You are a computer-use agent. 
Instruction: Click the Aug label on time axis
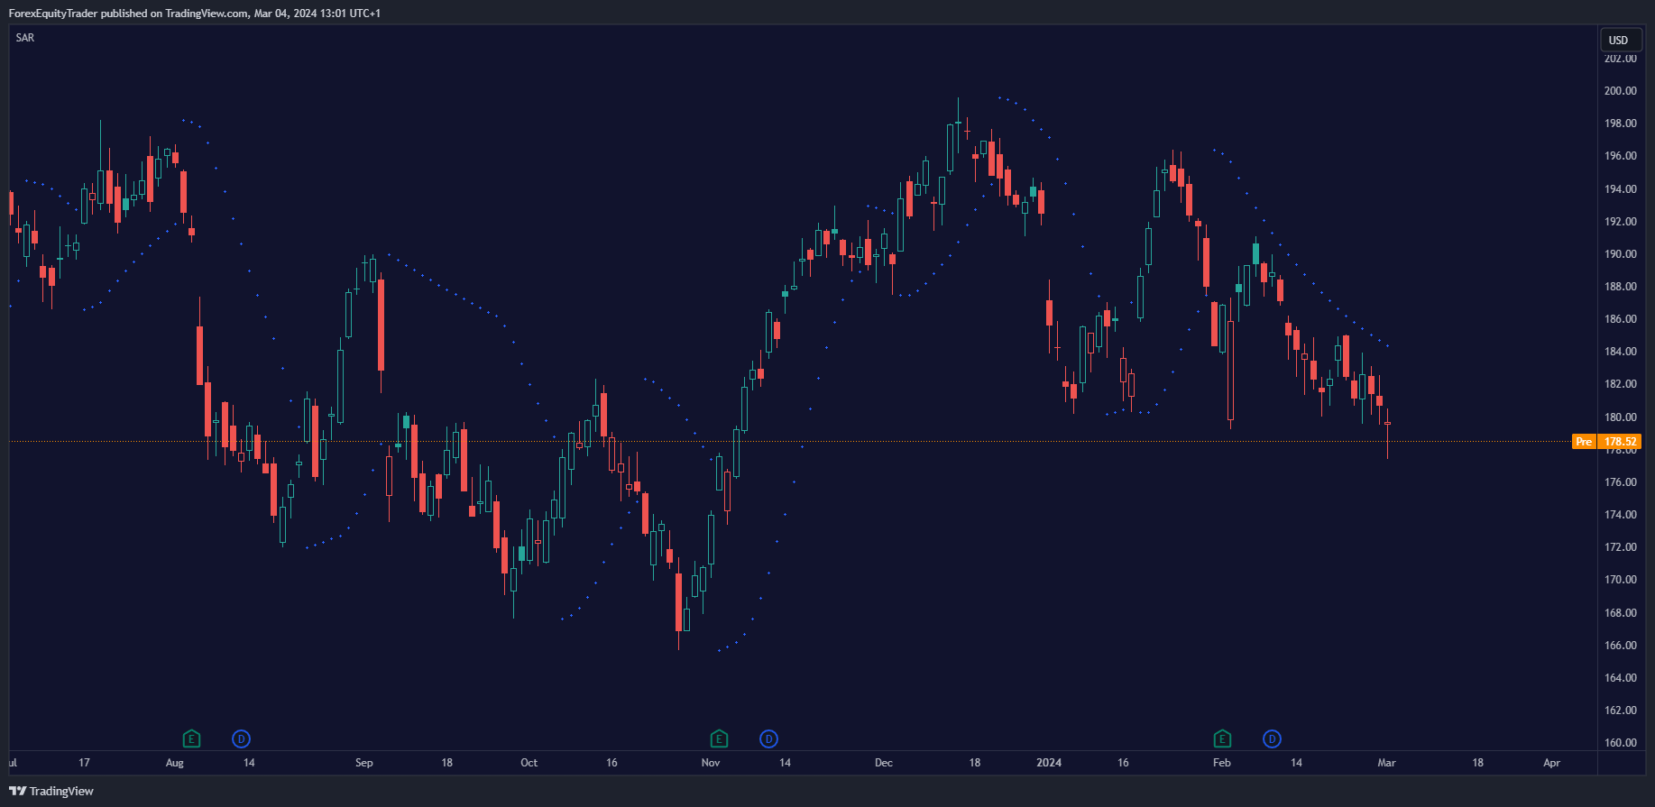tap(175, 763)
